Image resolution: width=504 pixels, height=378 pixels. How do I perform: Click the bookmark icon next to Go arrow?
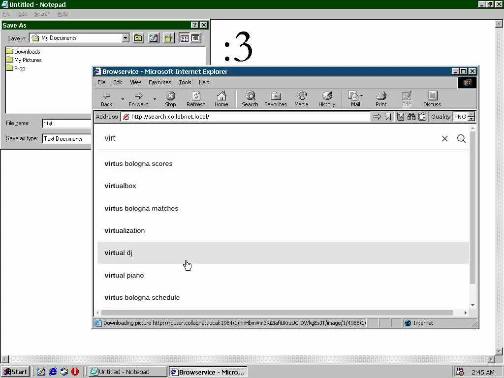388,117
